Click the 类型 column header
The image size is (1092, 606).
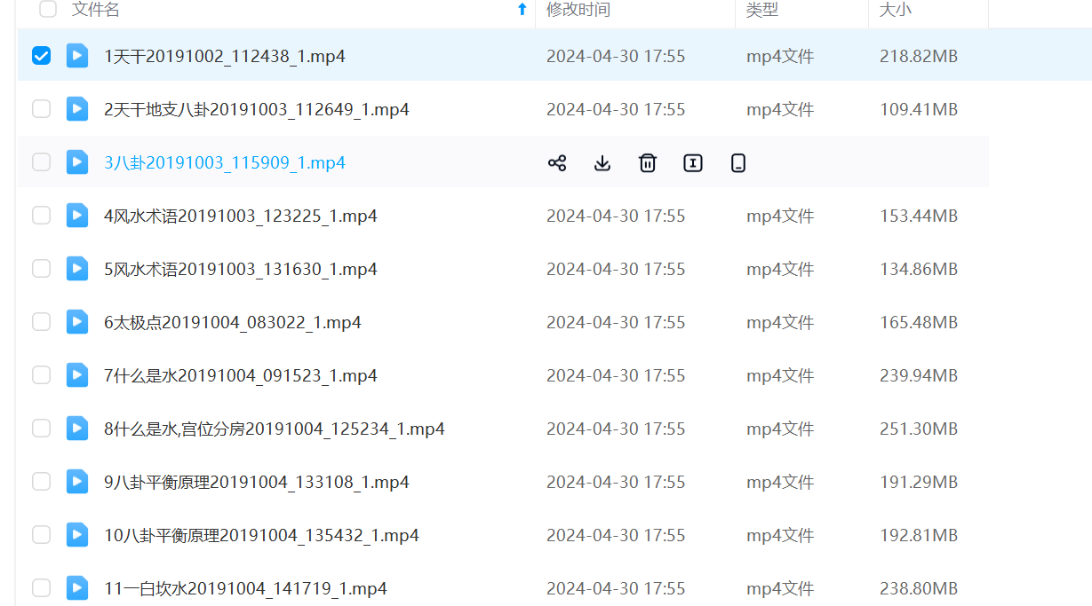tap(761, 10)
